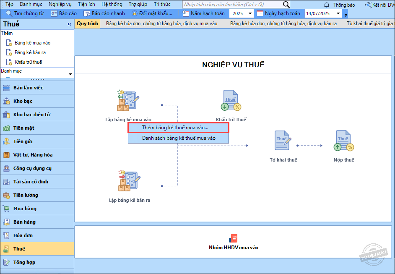Screen dimensions: 395x274
Task: Select the Thuế module in sidebar
Action: (x=37, y=249)
